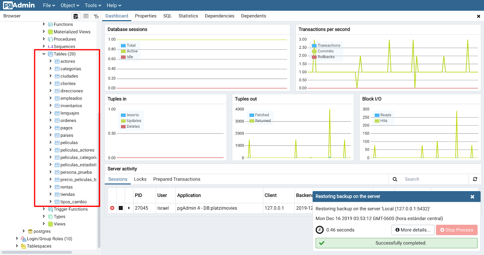Click the Trigger Functions icon
This screenshot has width=484, height=255.
[x=50, y=209]
